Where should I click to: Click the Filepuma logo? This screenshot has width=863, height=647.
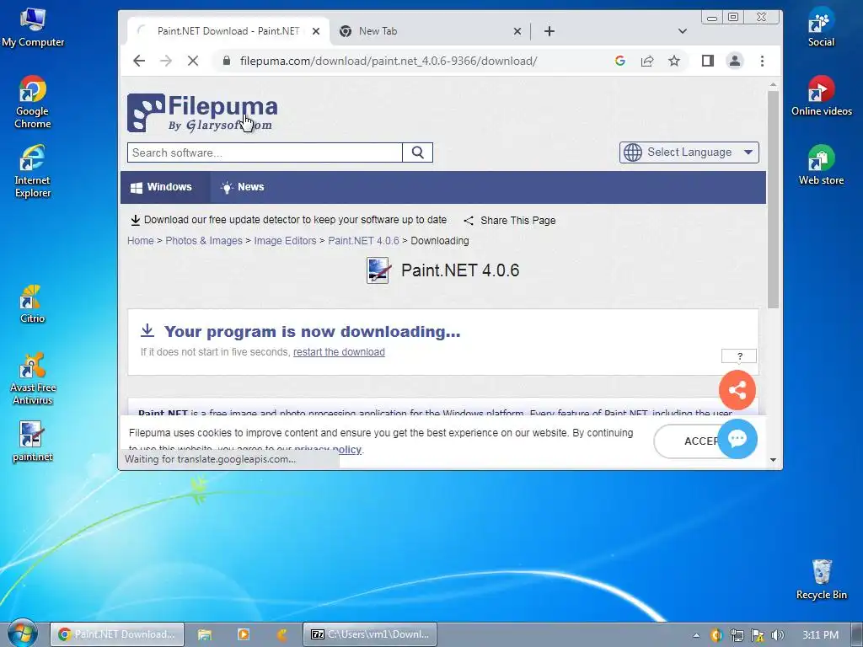click(202, 113)
